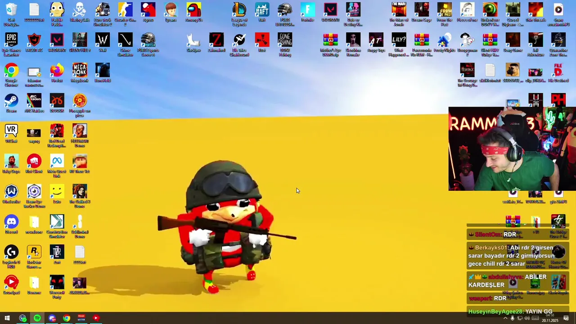Open the VRChat desktop shortcut
576x324 pixels.
(x=11, y=134)
